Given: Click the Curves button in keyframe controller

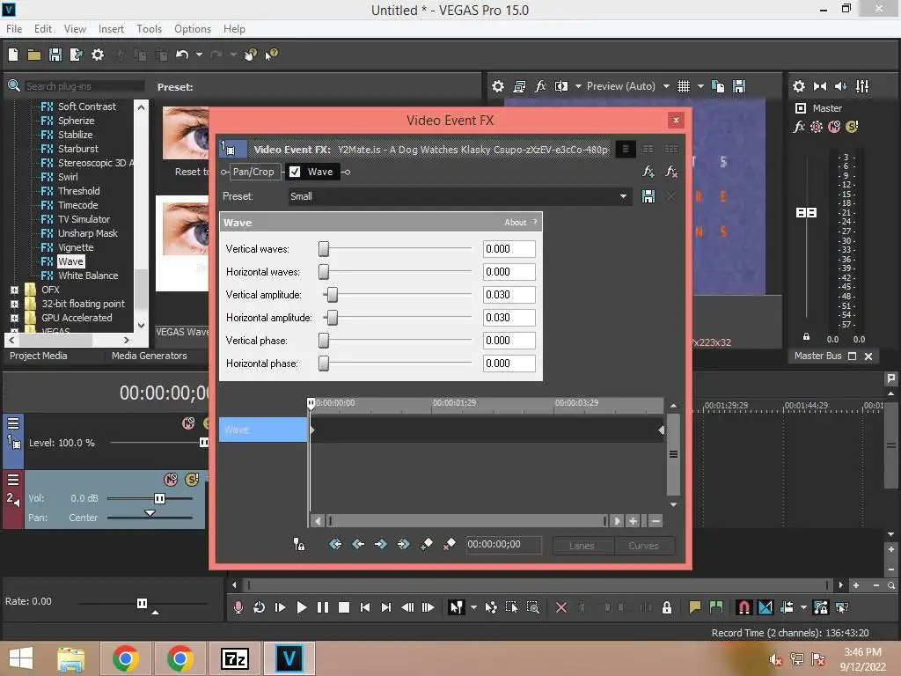Looking at the screenshot, I should 643,546.
